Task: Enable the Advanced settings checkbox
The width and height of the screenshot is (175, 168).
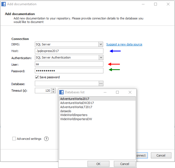Action: click(14, 139)
